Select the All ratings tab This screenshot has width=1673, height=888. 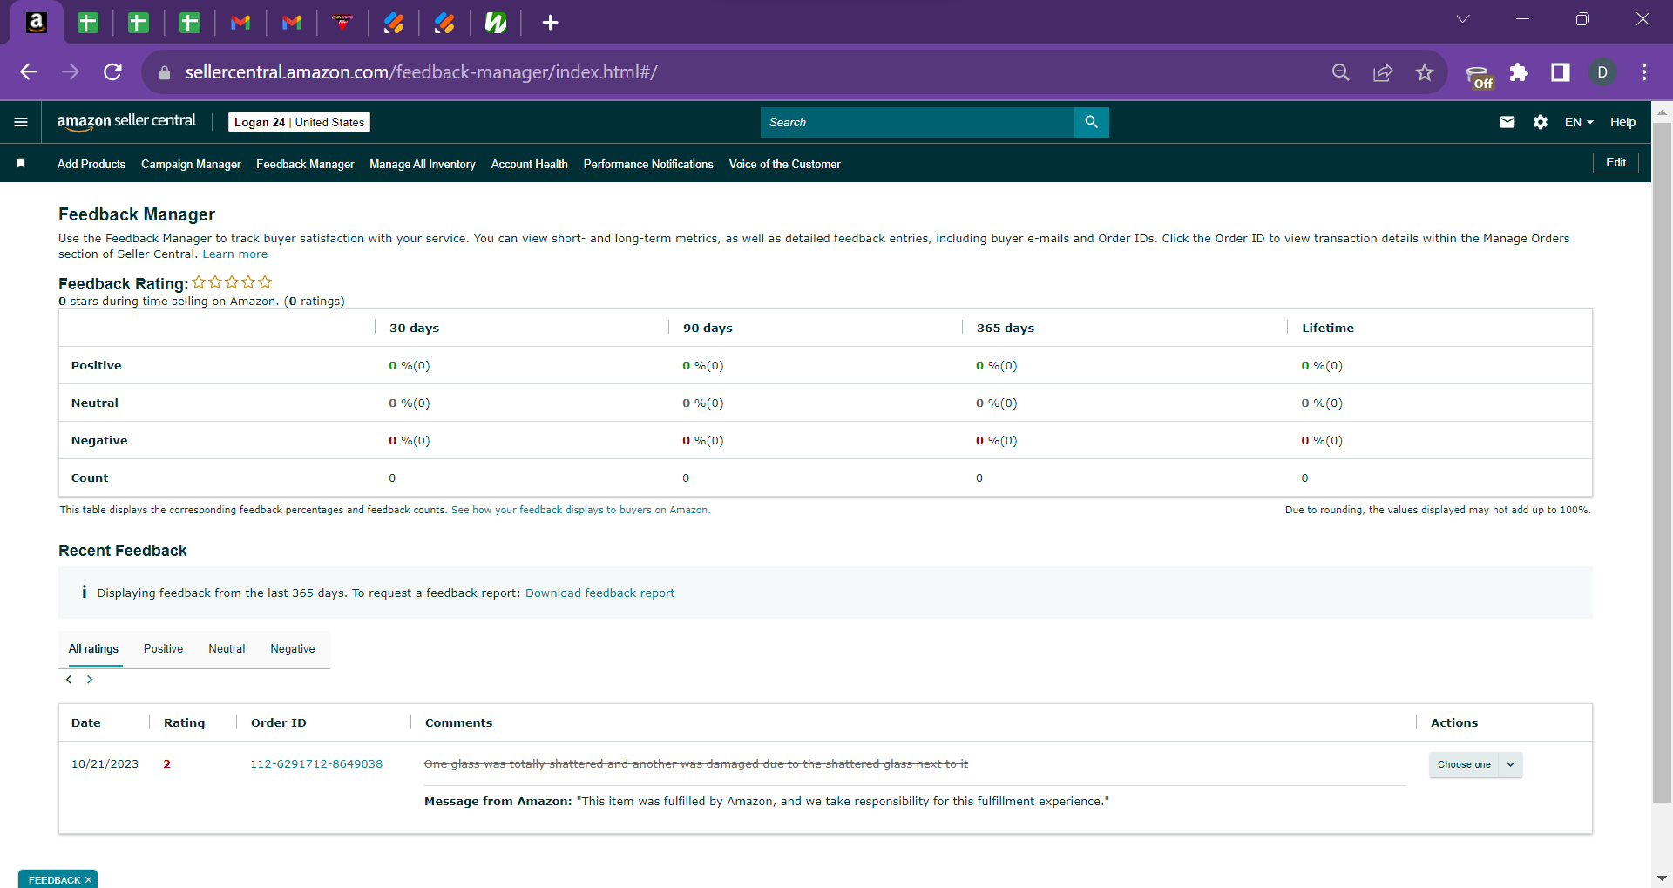coord(93,649)
